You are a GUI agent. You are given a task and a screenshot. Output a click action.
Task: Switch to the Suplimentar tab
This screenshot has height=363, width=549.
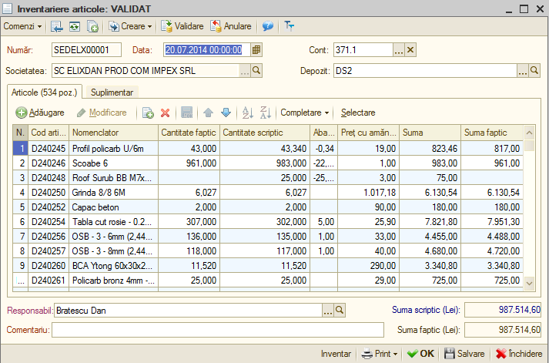[112, 92]
